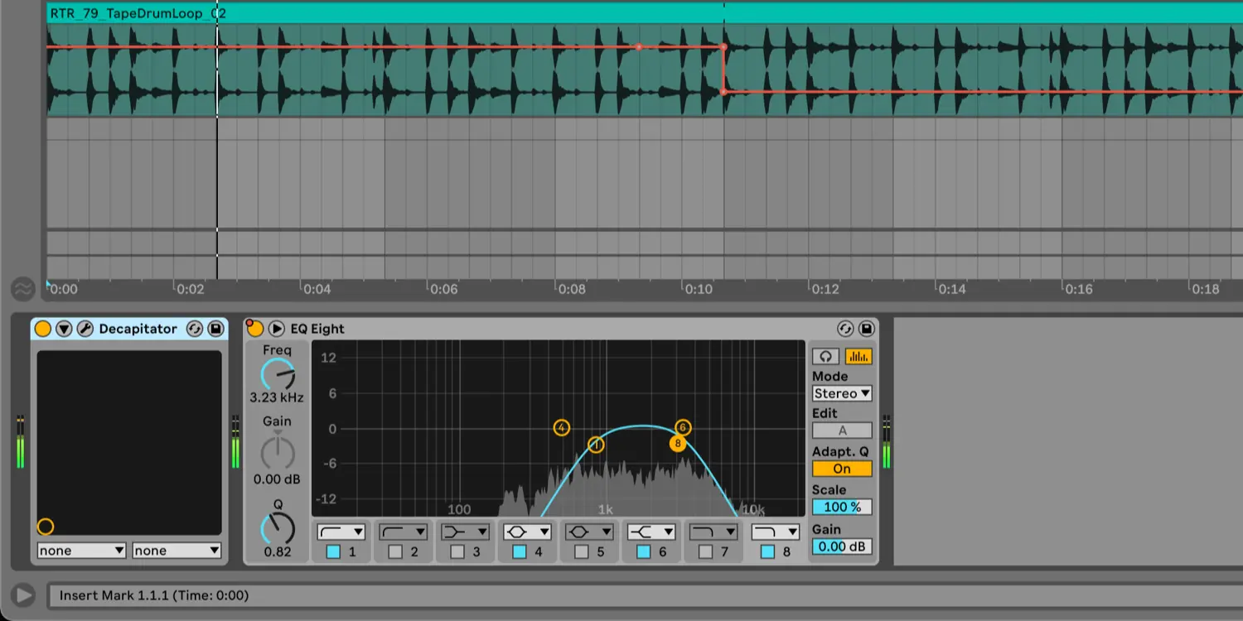Select filter node 8 in EQ display
This screenshot has height=621, width=1243.
[x=678, y=444]
